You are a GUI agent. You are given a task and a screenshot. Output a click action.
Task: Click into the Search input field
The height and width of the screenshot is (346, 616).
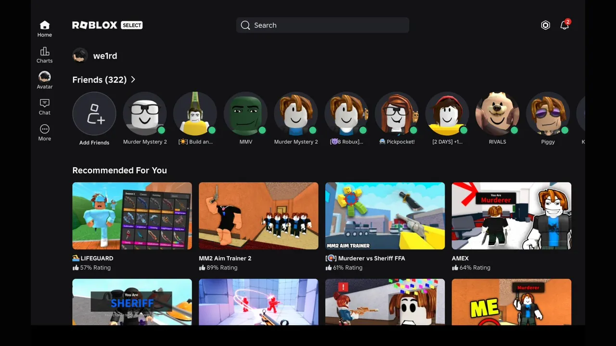click(x=322, y=25)
